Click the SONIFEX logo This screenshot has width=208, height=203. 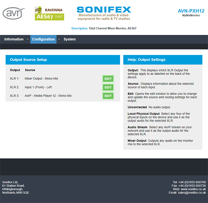coord(104,13)
